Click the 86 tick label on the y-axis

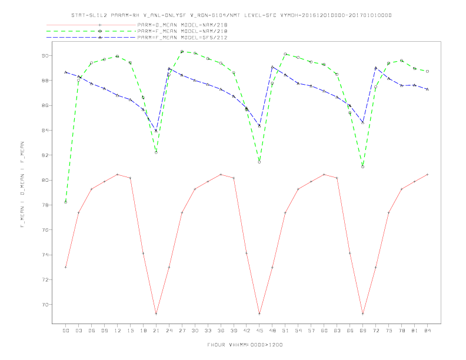pyautogui.click(x=45, y=105)
